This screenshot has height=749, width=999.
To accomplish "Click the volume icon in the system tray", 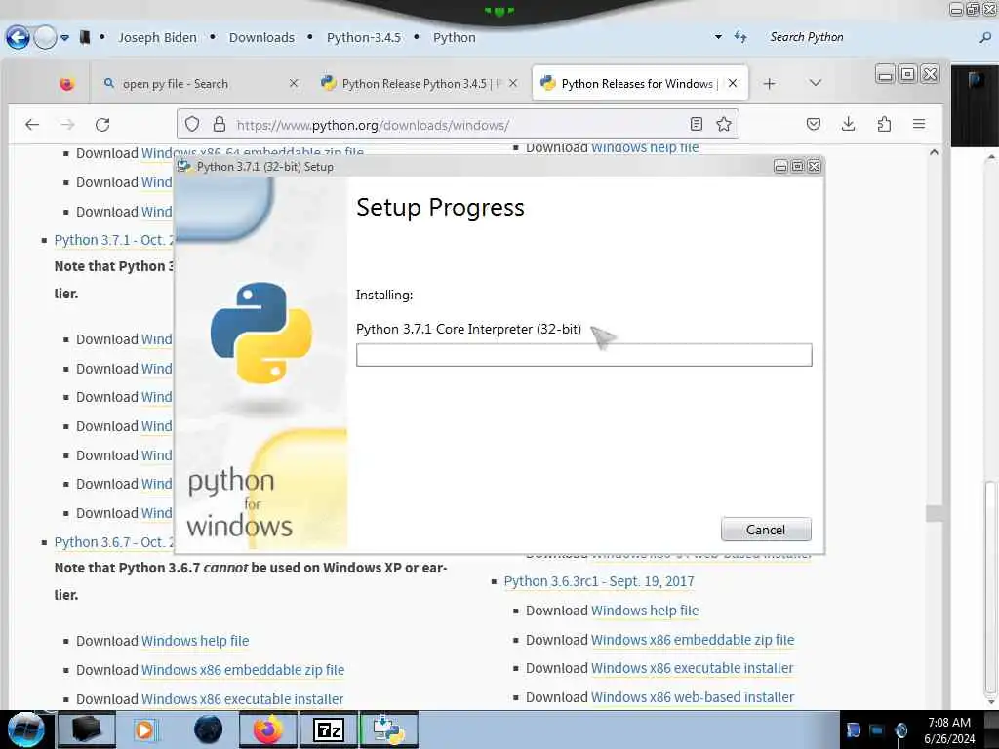I will click(x=900, y=730).
